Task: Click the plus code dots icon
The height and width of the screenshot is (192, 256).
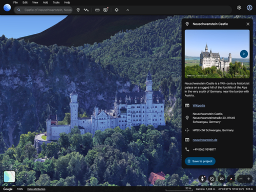Action: point(187,130)
